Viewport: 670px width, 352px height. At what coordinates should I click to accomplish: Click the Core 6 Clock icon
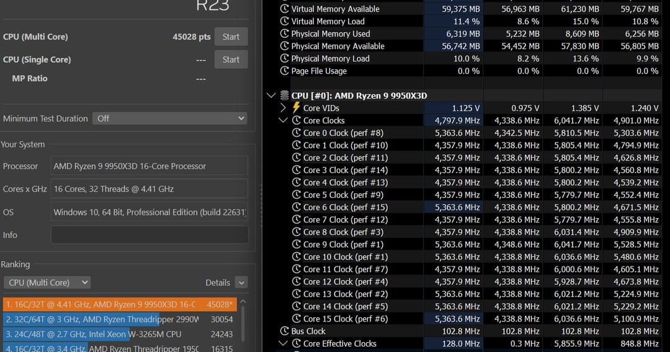(x=296, y=206)
